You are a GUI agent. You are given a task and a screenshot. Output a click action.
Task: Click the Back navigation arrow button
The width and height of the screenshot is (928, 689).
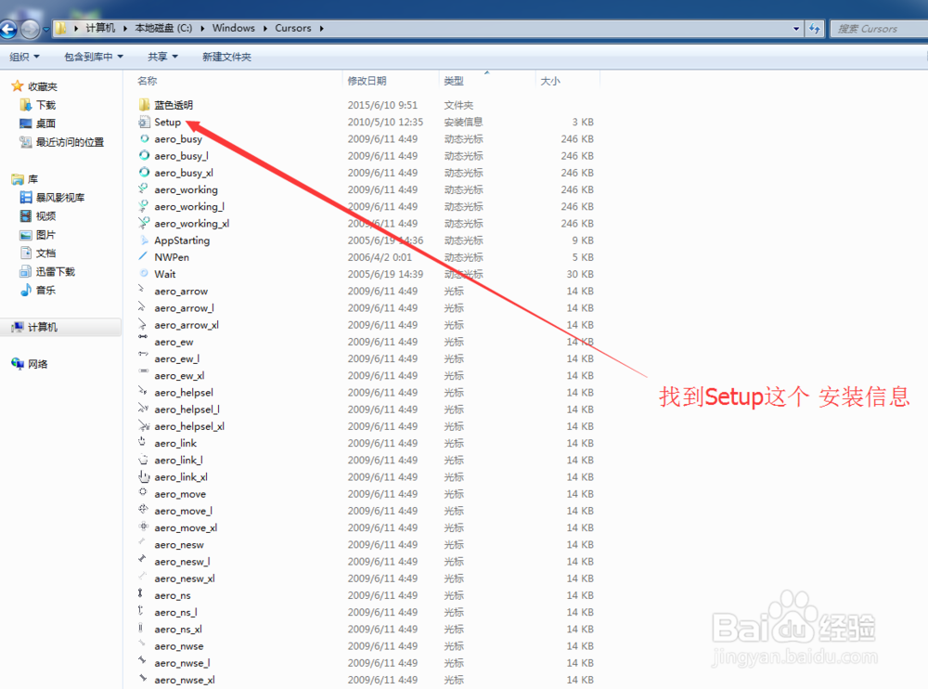(x=8, y=29)
